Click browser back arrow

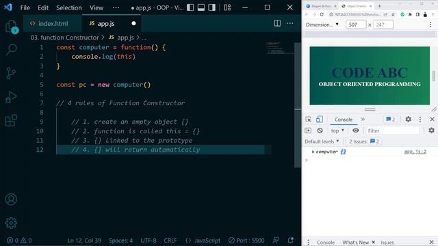307,14
